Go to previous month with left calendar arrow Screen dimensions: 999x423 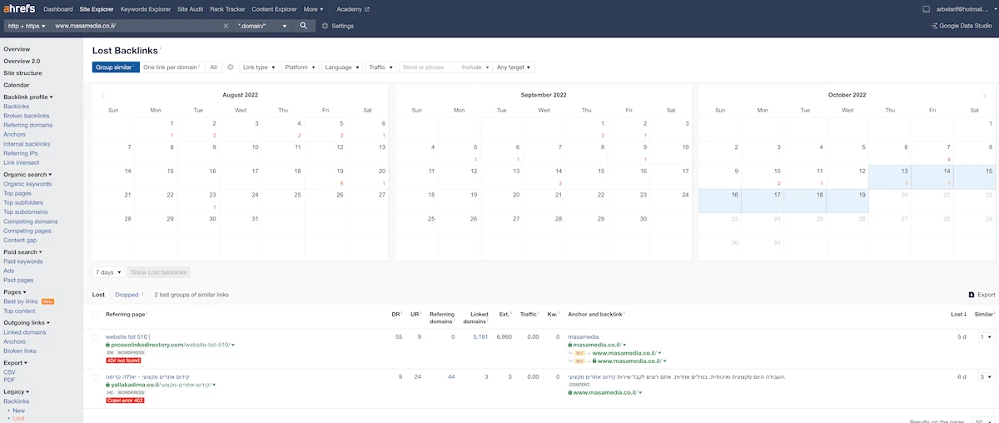pos(103,95)
